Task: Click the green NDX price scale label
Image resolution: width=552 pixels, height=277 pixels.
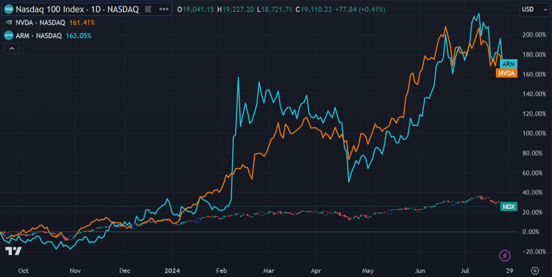Action: pyautogui.click(x=508, y=207)
